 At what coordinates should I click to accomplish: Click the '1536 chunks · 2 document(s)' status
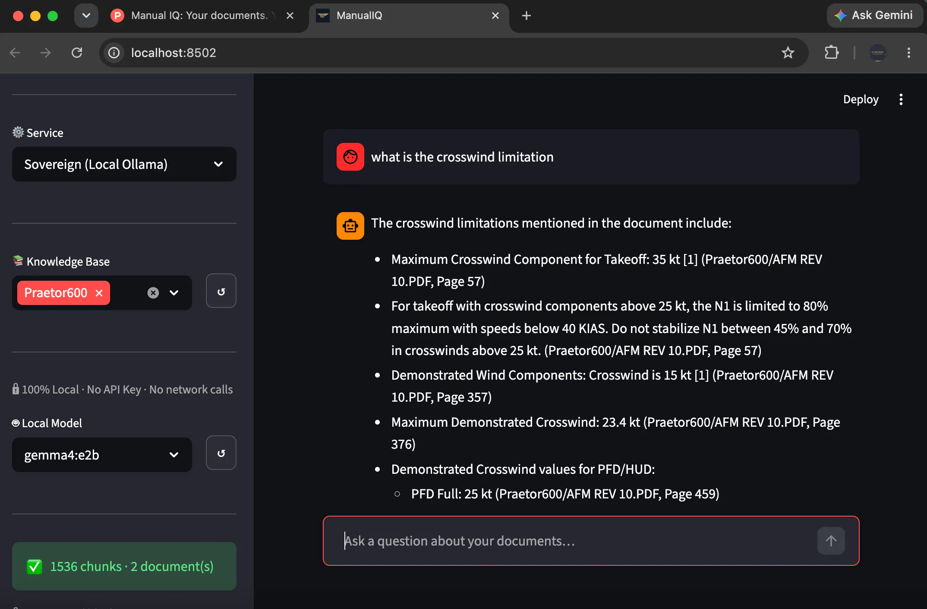pyautogui.click(x=124, y=566)
